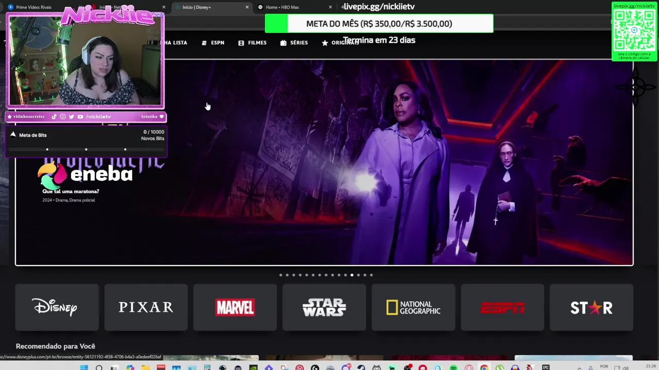Jump to the last carousel dot

[371, 275]
